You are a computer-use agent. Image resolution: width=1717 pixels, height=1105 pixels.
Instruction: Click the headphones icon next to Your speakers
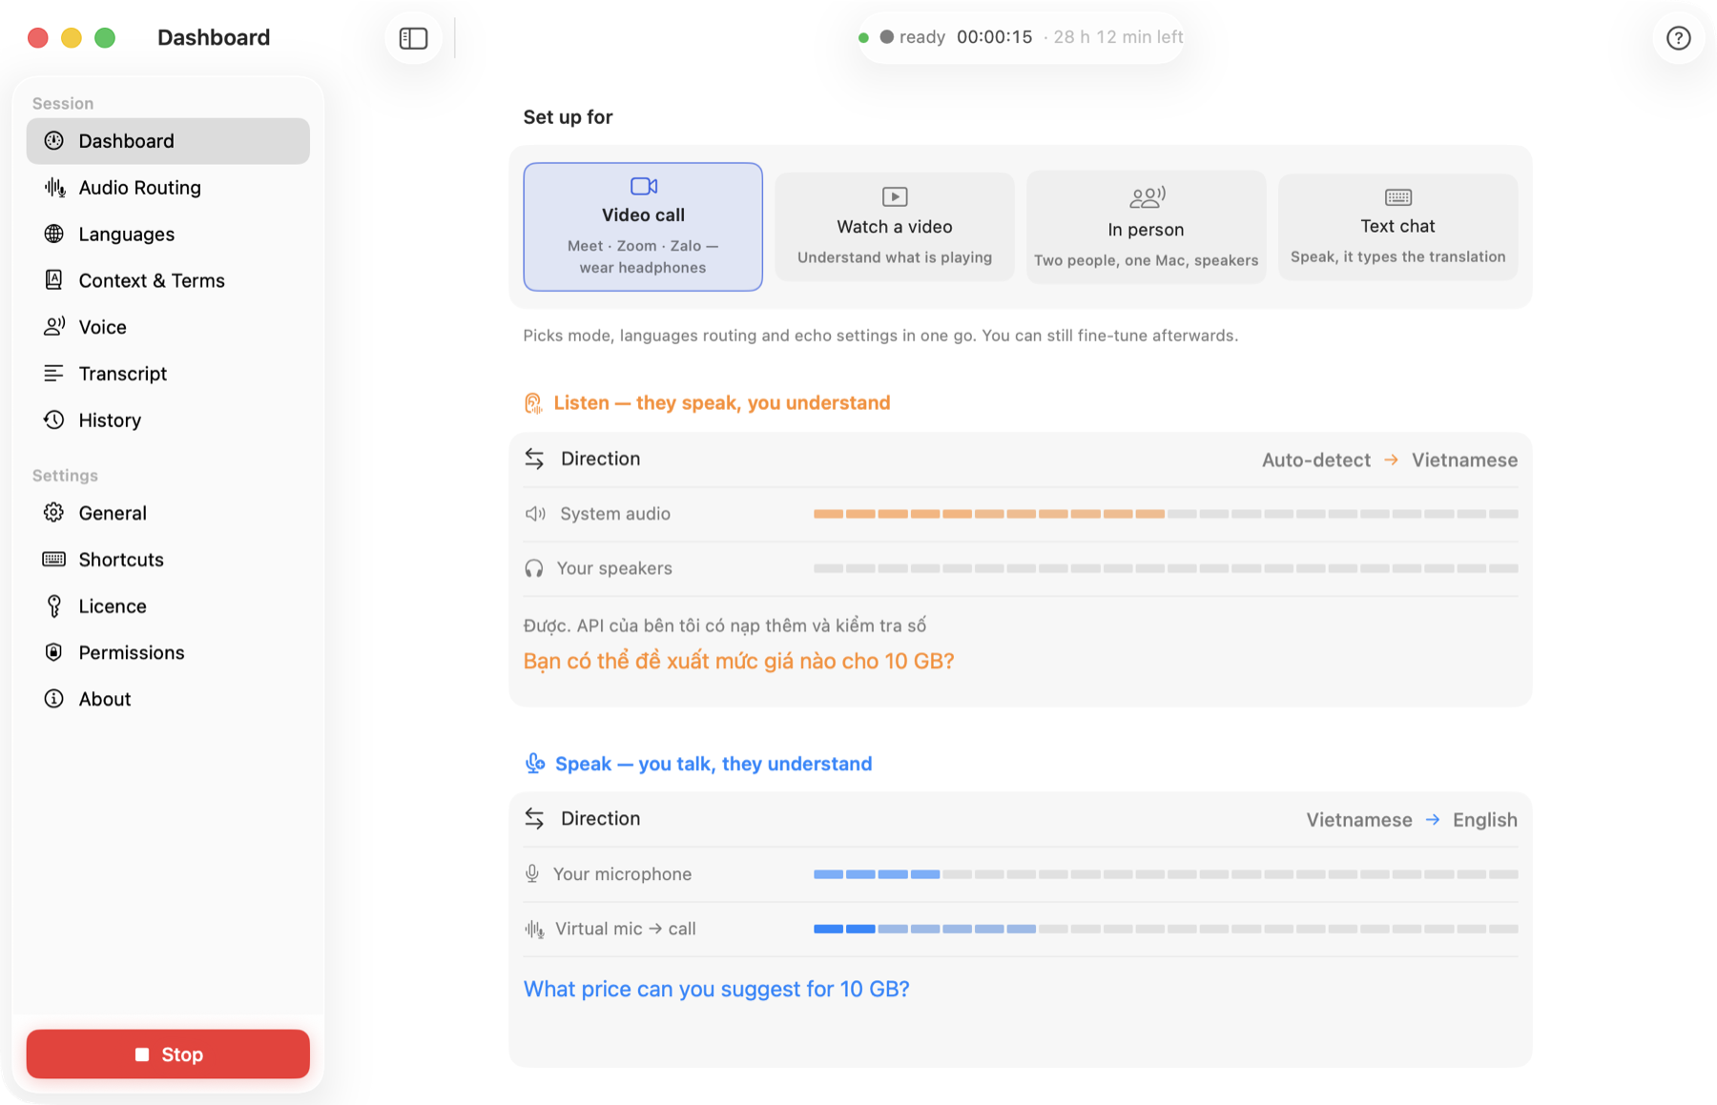[534, 569]
